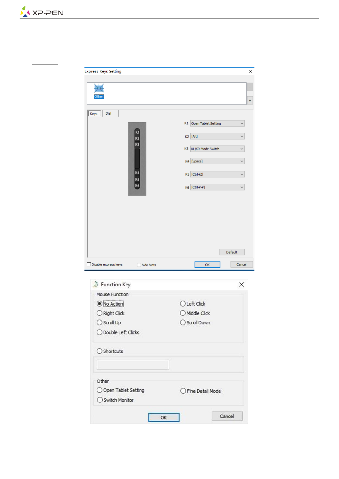The width and height of the screenshot is (339, 479).
Task: Open the K2 dropdown showing [Alt]
Action: 217,136
